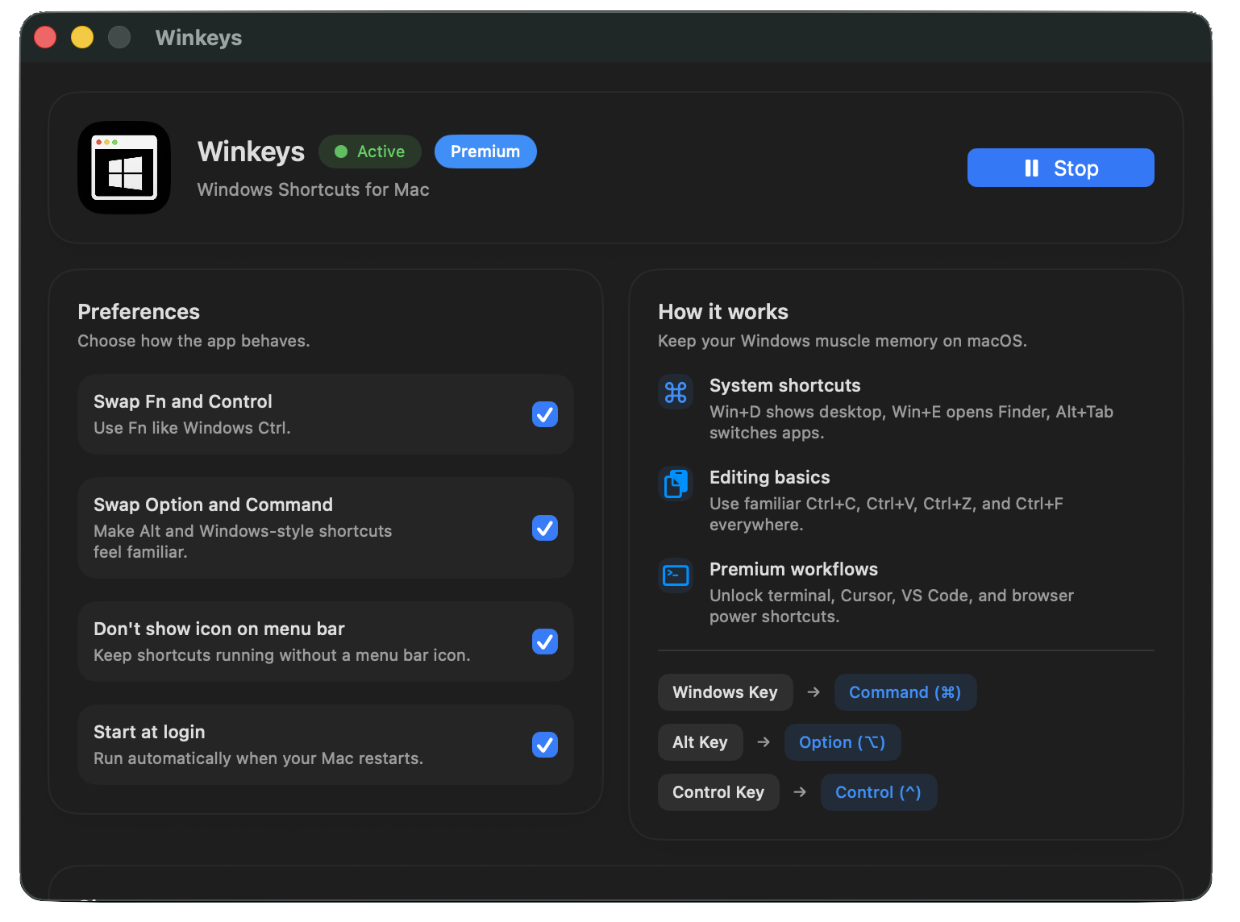Click the green Active status dot
This screenshot has width=1240, height=922.
(341, 152)
